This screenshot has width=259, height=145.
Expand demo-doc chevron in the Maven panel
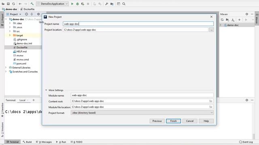coord(221,25)
